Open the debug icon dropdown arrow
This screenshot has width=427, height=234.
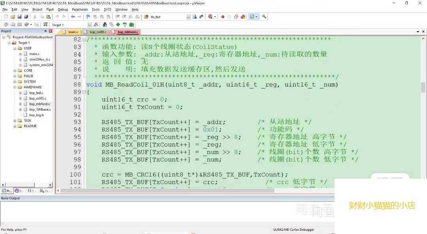click(x=215, y=17)
